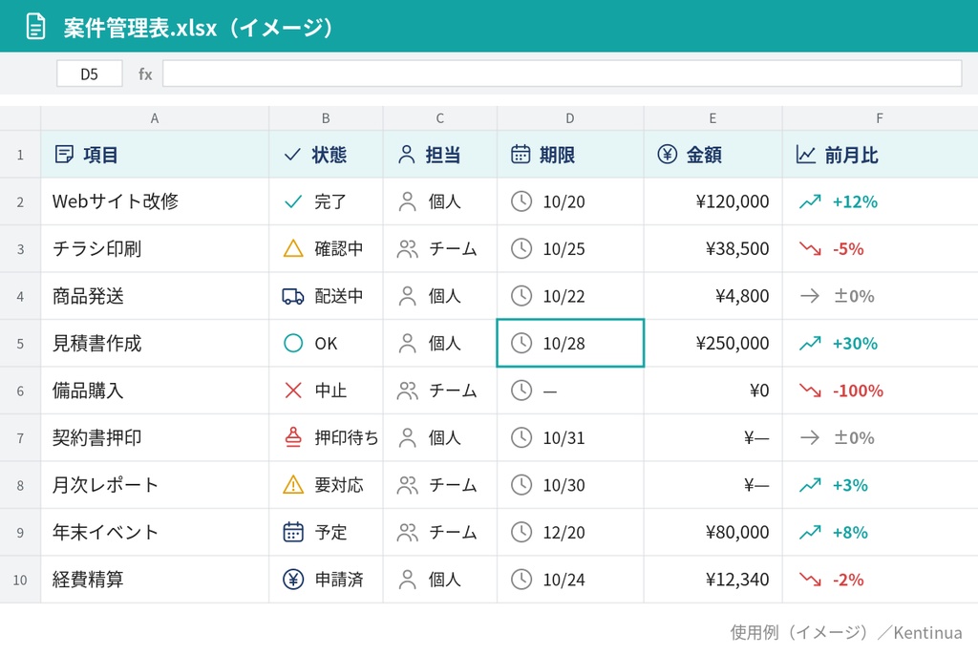Click the ¥250,000 amount cell

[x=712, y=343]
